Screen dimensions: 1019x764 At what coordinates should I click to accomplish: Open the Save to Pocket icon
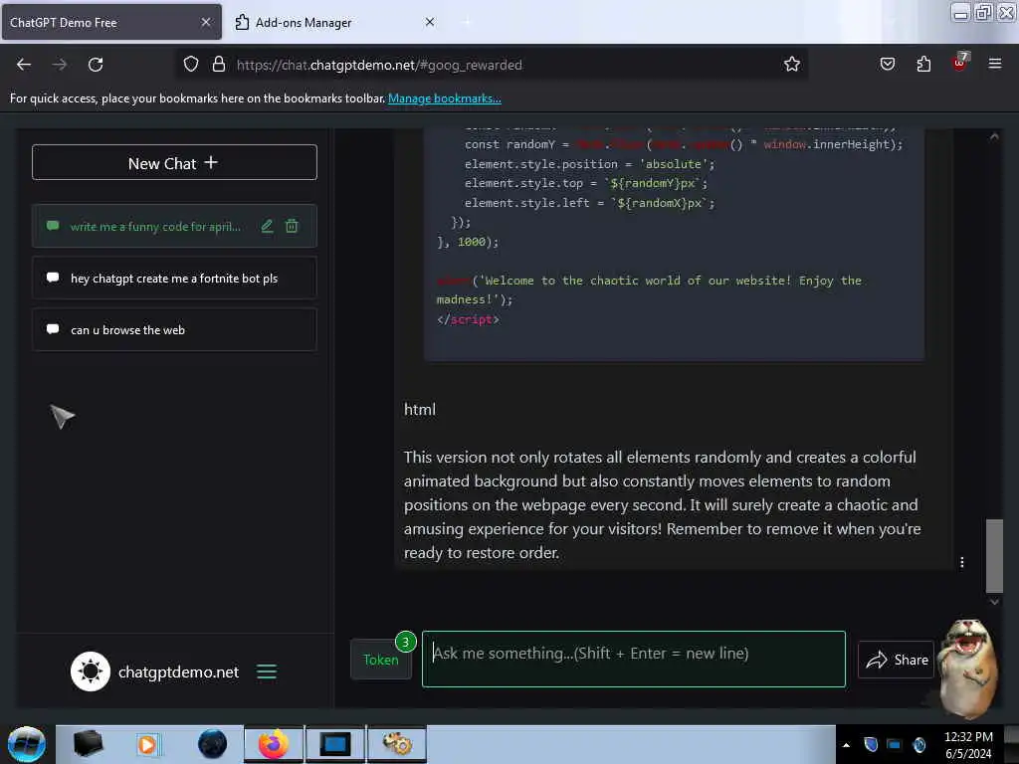click(x=887, y=64)
